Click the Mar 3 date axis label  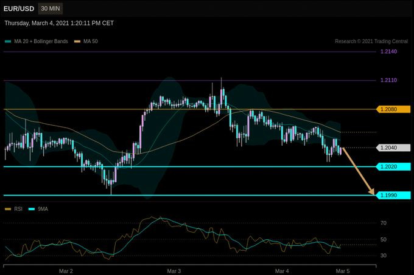(x=174, y=271)
